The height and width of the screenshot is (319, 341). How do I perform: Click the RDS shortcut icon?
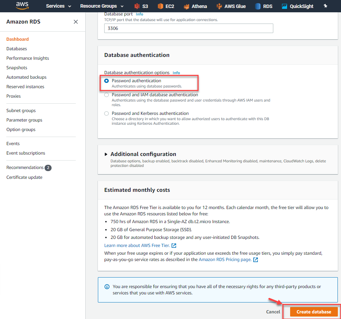pos(258,6)
